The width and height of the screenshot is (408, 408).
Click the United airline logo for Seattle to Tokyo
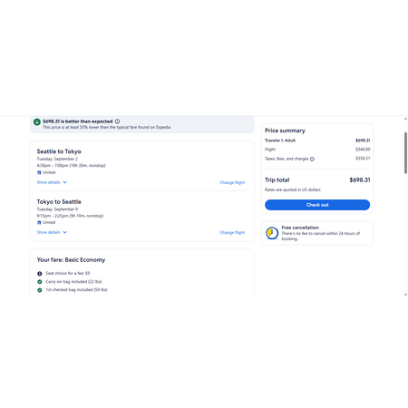(39, 172)
